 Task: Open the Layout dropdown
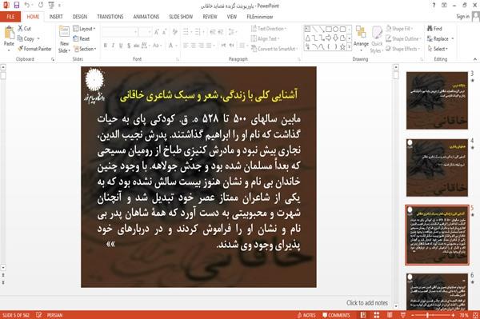point(84,29)
